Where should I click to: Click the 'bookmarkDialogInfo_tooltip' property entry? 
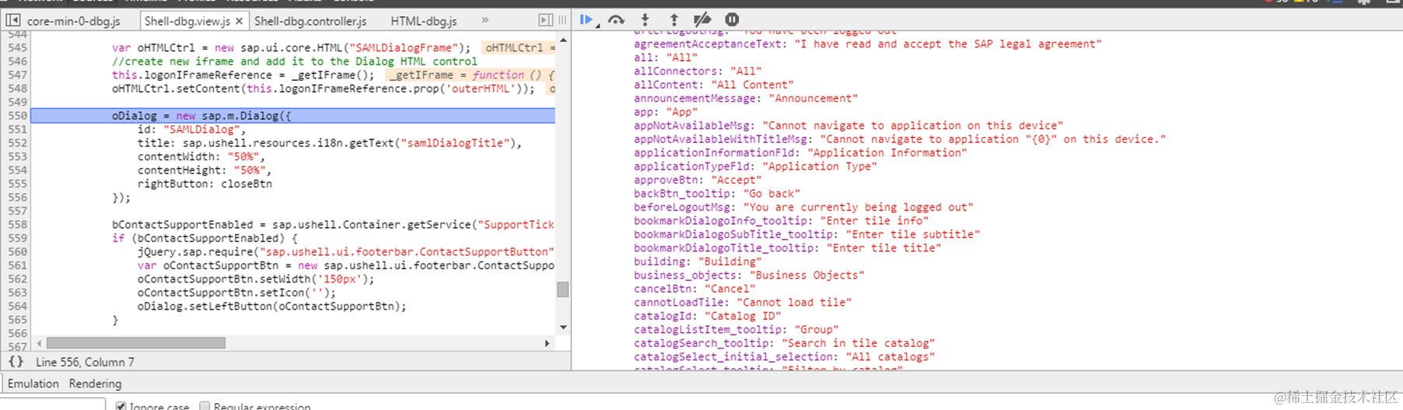tap(781, 221)
